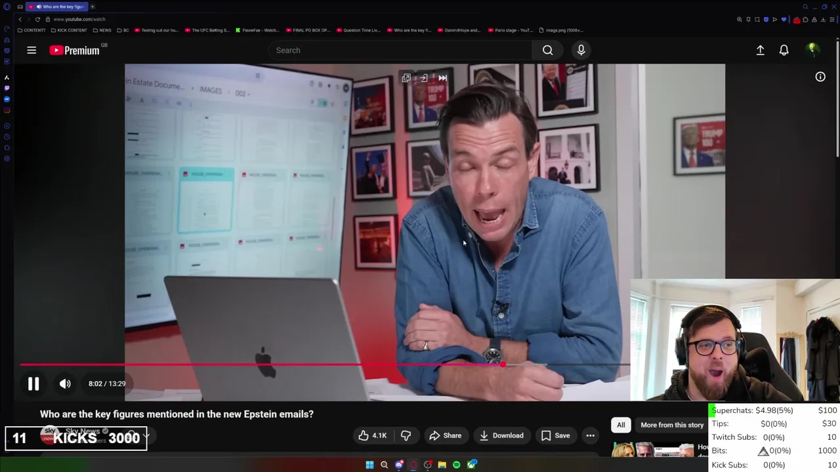Open the Create upload icon
The image size is (840, 472).
tap(760, 50)
